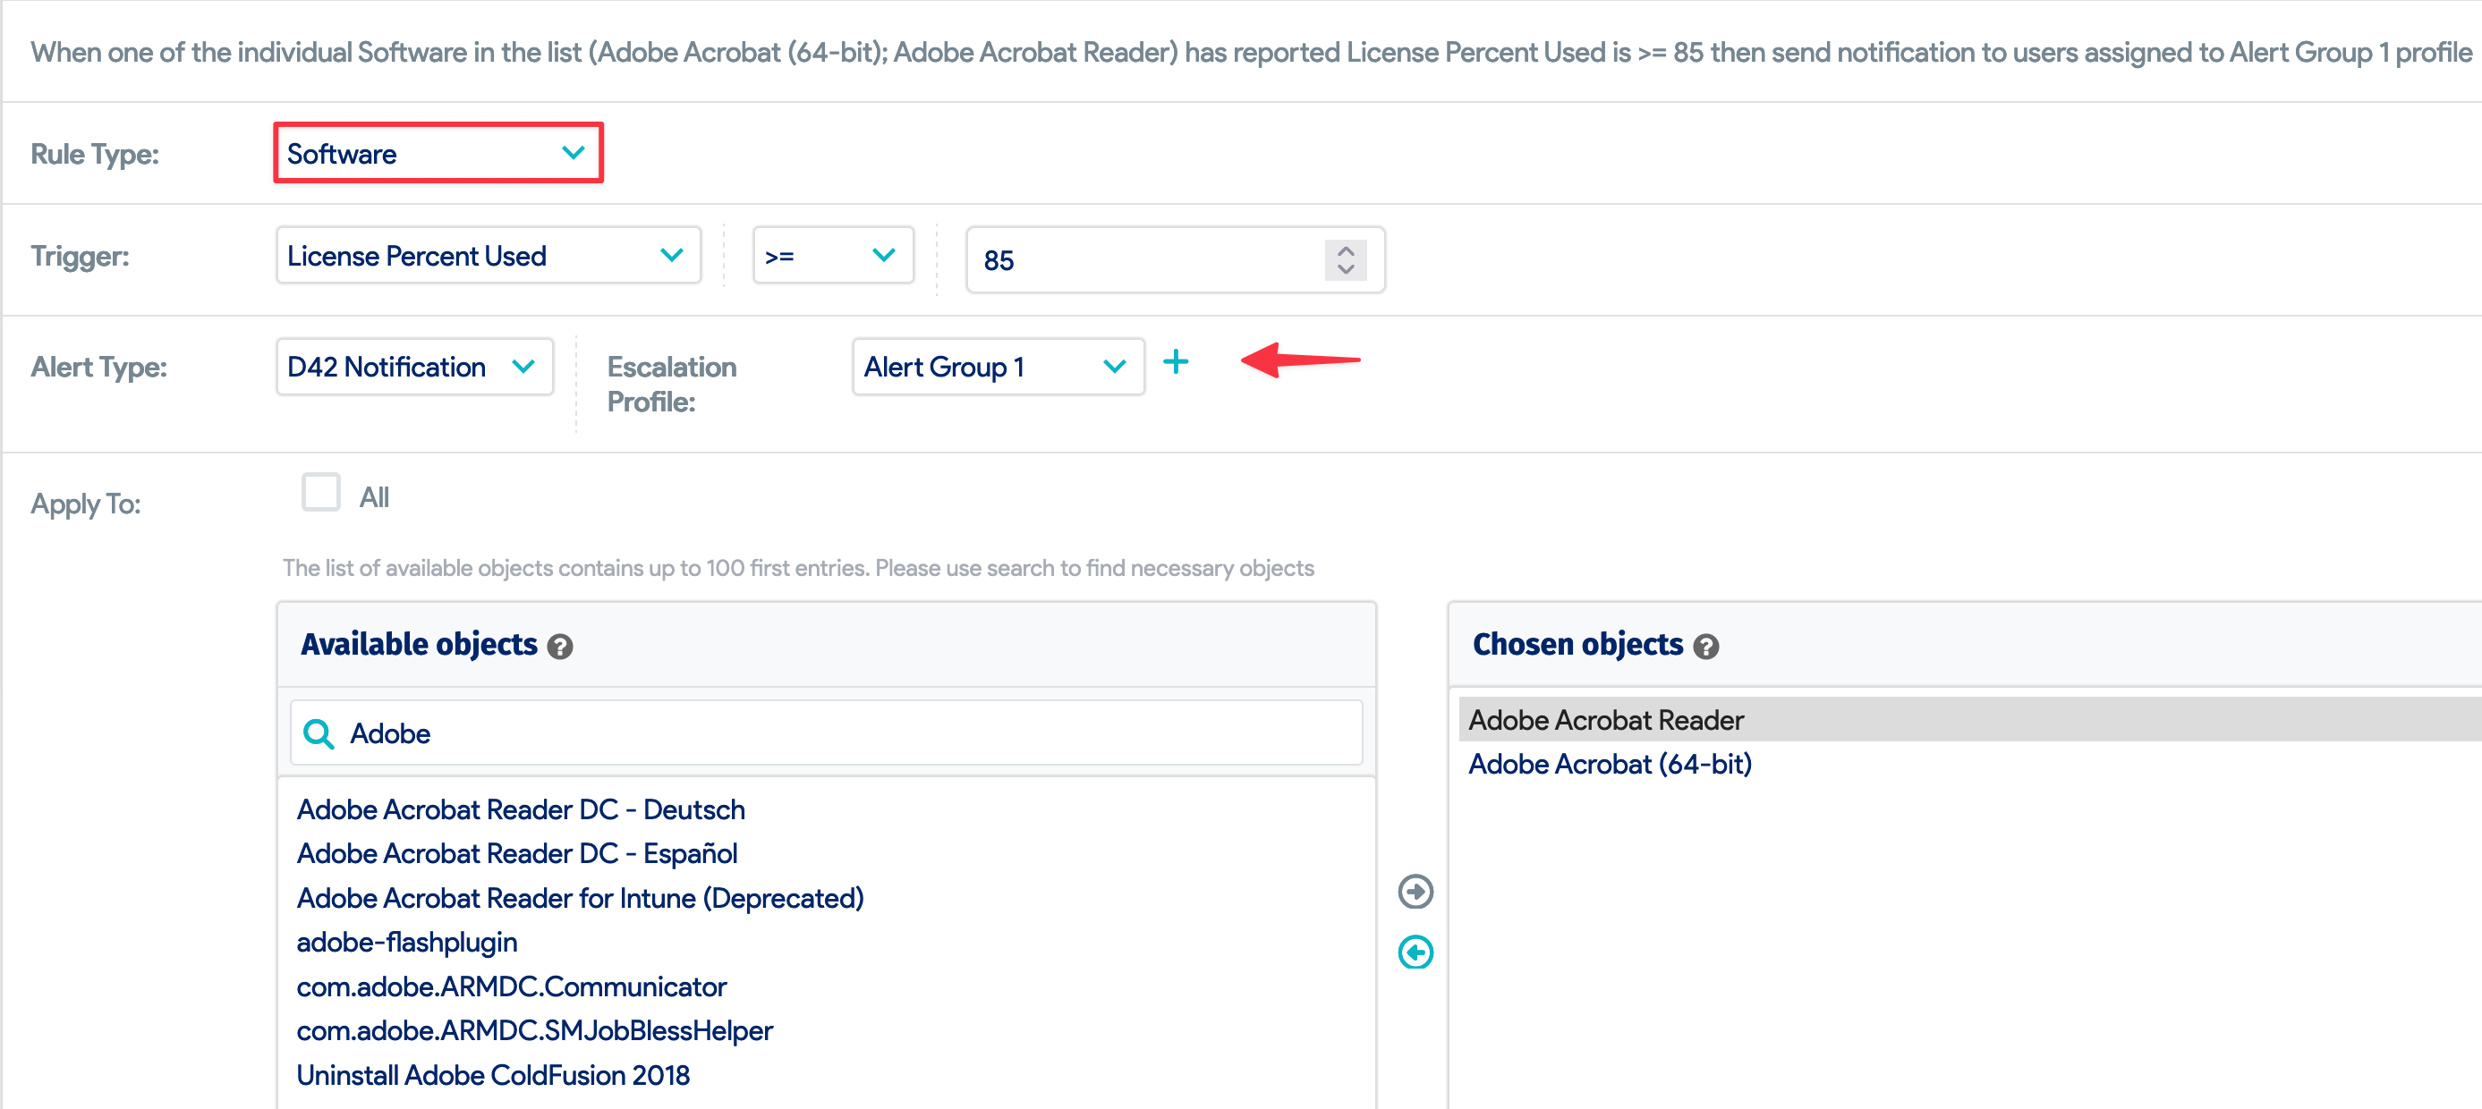Increase the trigger threshold using up stepper arrow
The height and width of the screenshot is (1109, 2482).
(1345, 250)
